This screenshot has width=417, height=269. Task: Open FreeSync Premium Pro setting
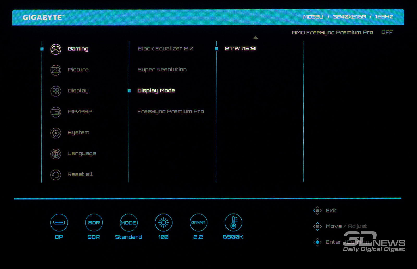pyautogui.click(x=171, y=111)
